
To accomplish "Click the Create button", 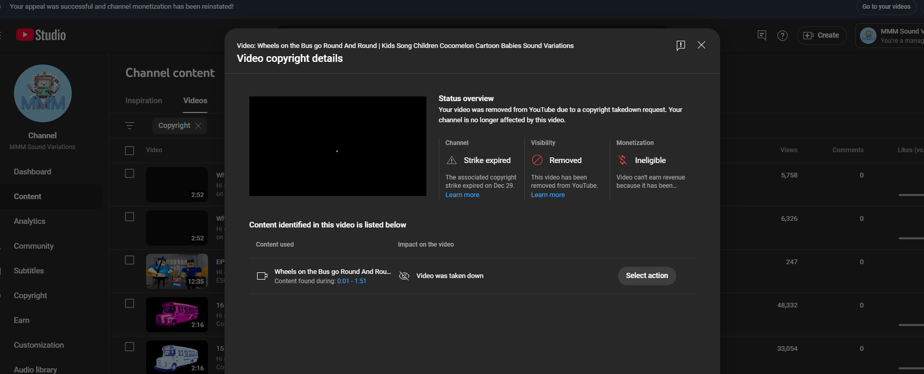I will click(822, 35).
